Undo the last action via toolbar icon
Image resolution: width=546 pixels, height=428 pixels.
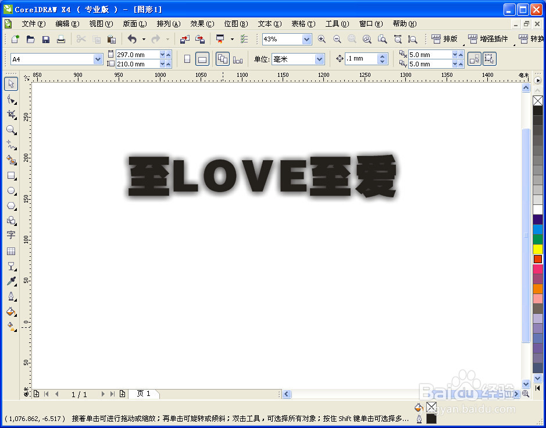click(133, 39)
